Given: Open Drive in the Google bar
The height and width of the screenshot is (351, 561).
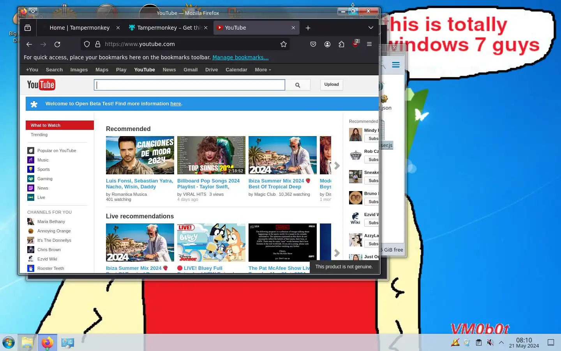Looking at the screenshot, I should (212, 70).
